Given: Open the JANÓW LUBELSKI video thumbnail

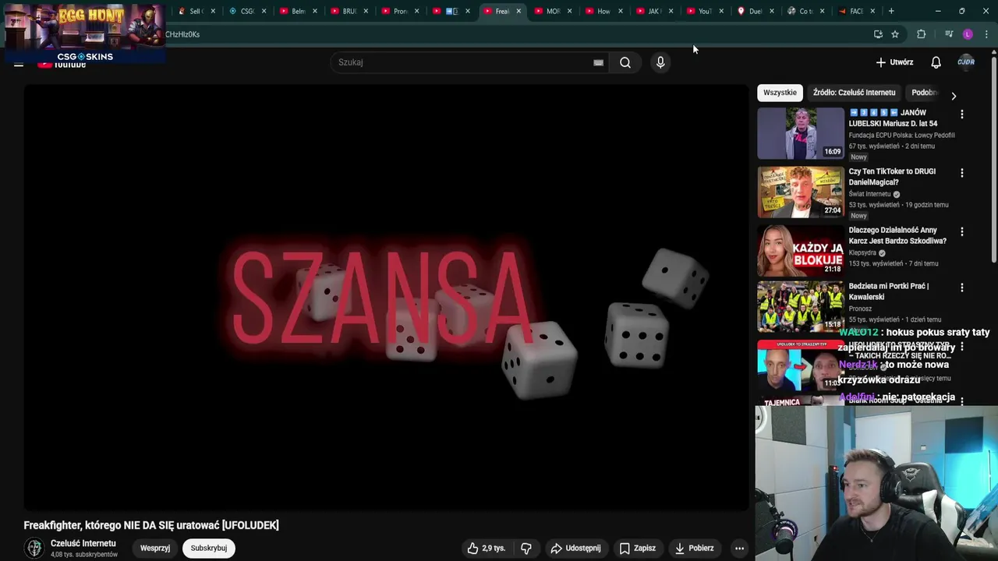Looking at the screenshot, I should (x=801, y=133).
